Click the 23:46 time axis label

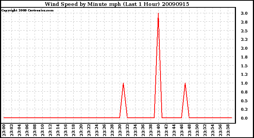coord(182,130)
